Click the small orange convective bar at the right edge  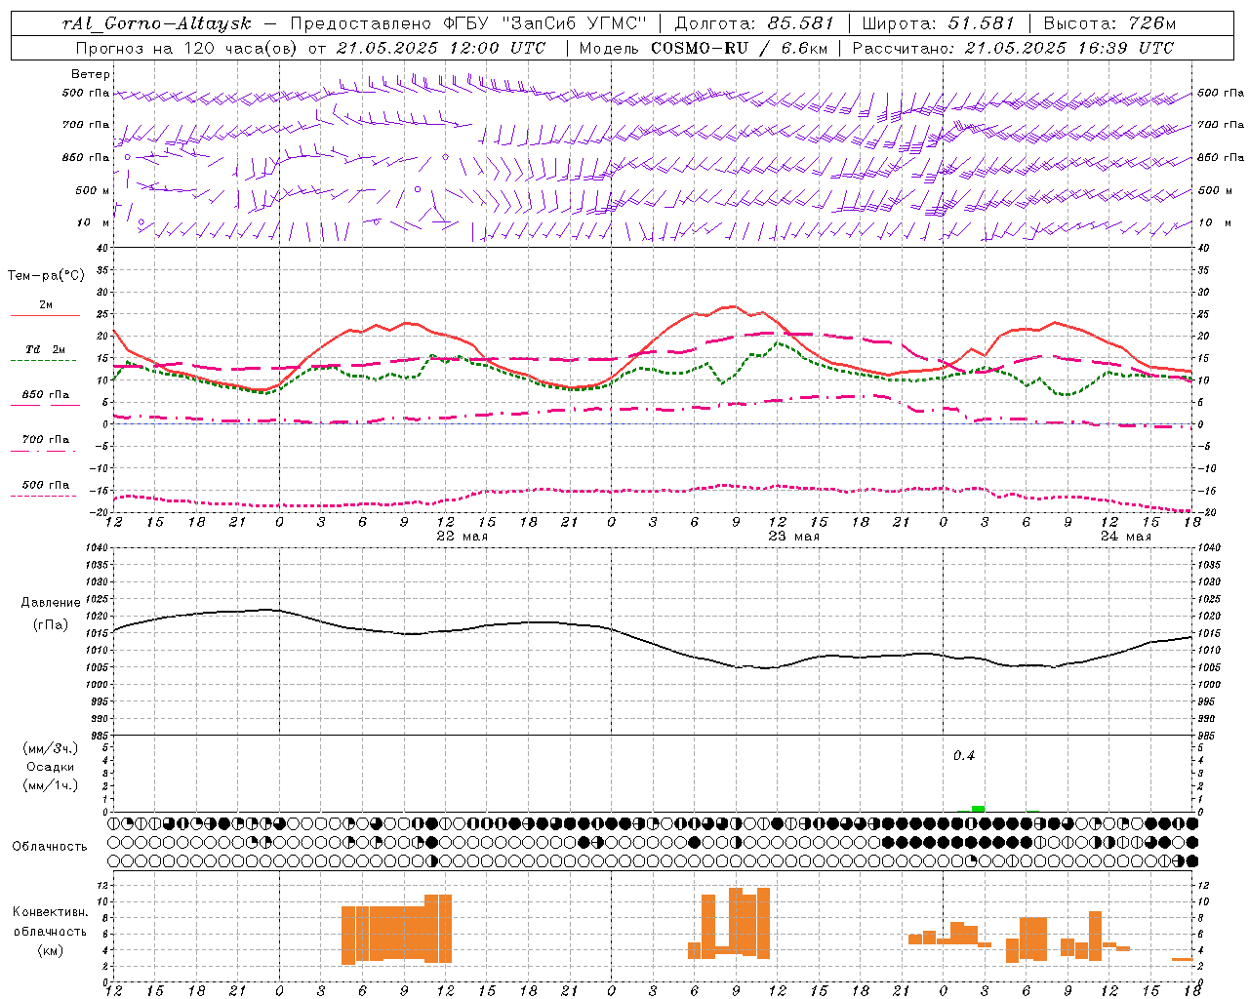tap(1183, 960)
